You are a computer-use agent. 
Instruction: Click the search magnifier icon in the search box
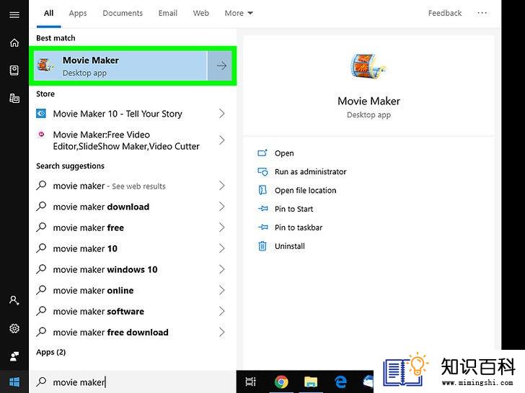click(41, 381)
